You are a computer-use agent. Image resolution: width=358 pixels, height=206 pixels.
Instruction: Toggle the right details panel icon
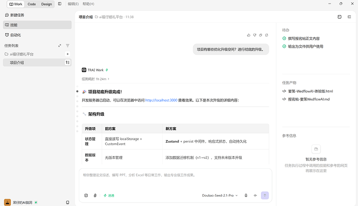pos(349,17)
